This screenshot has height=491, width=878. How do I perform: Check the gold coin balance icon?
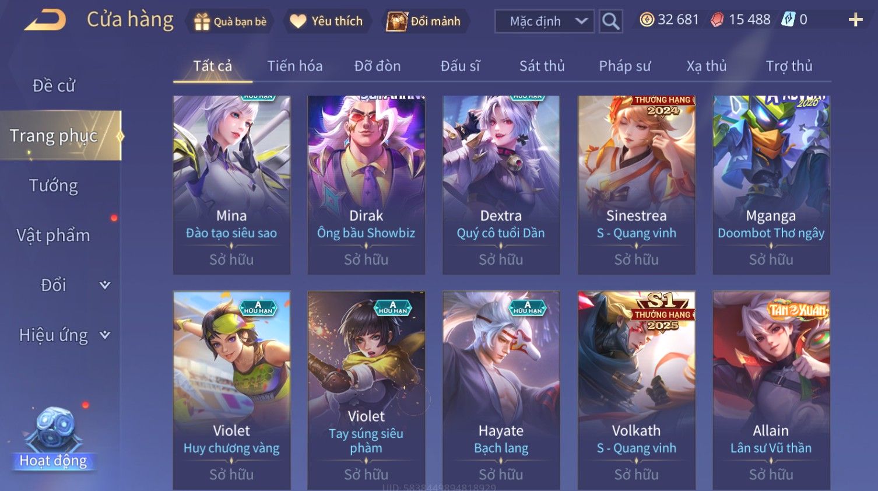(647, 20)
